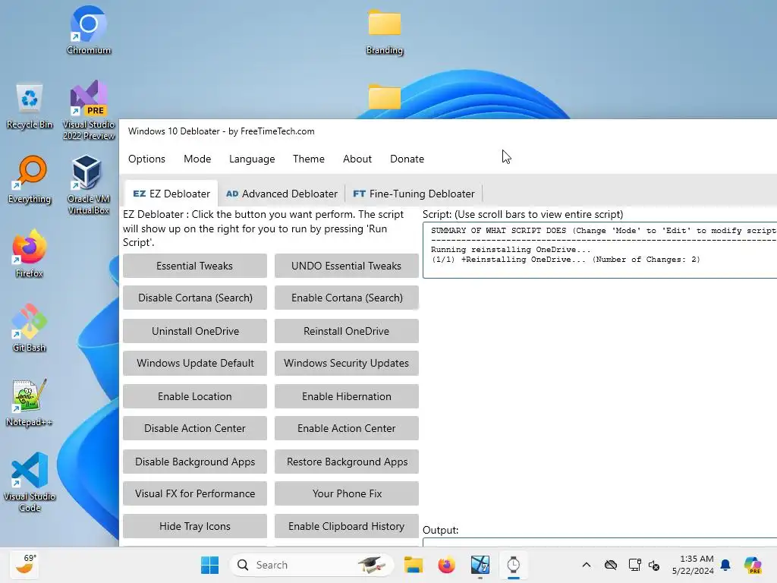The image size is (777, 583).
Task: Open Copilot Preview in the taskbar
Action: click(x=752, y=565)
